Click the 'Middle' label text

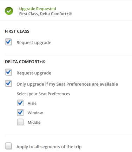pyautogui.click(x=34, y=122)
